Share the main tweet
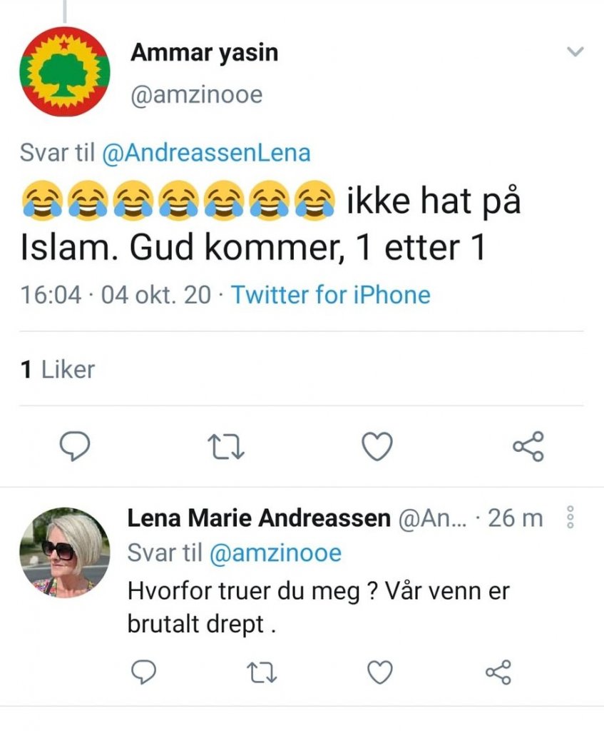Image resolution: width=604 pixels, height=731 pixels. pyautogui.click(x=528, y=446)
